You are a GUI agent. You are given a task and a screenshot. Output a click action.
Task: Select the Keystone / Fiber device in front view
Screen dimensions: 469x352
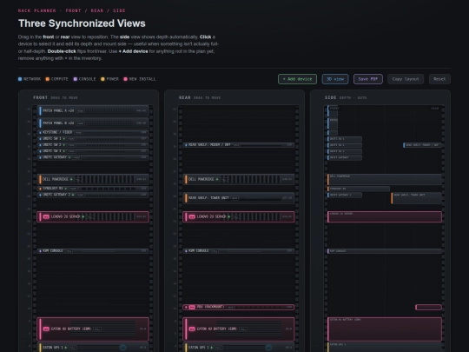click(93, 132)
